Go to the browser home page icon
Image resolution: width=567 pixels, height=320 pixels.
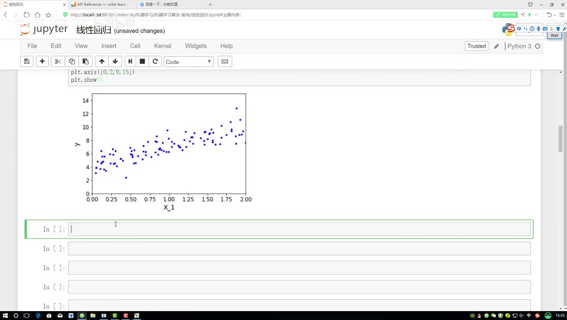(37, 15)
